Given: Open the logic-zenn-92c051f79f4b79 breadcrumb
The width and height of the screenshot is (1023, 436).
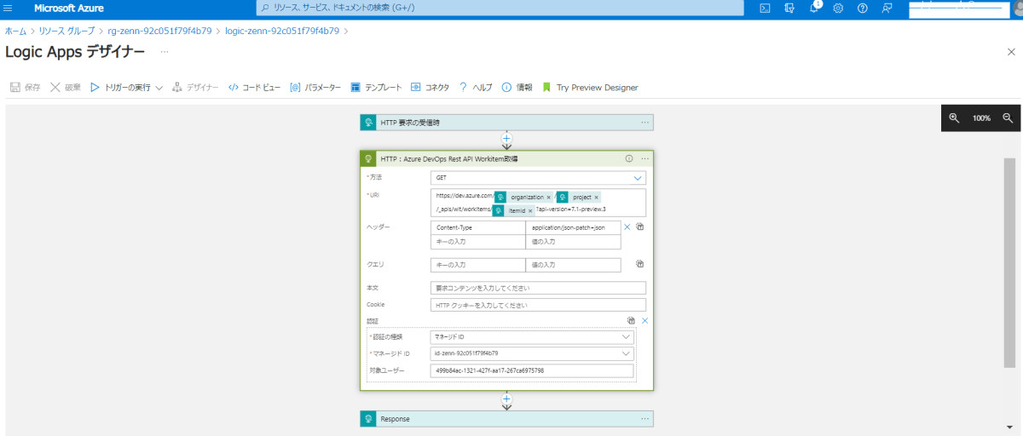Looking at the screenshot, I should tap(281, 31).
